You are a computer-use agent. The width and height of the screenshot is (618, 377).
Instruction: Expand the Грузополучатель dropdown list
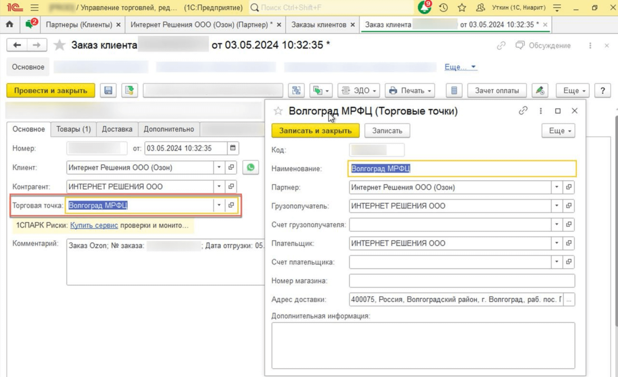556,206
